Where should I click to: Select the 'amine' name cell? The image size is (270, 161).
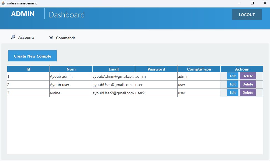[71, 93]
